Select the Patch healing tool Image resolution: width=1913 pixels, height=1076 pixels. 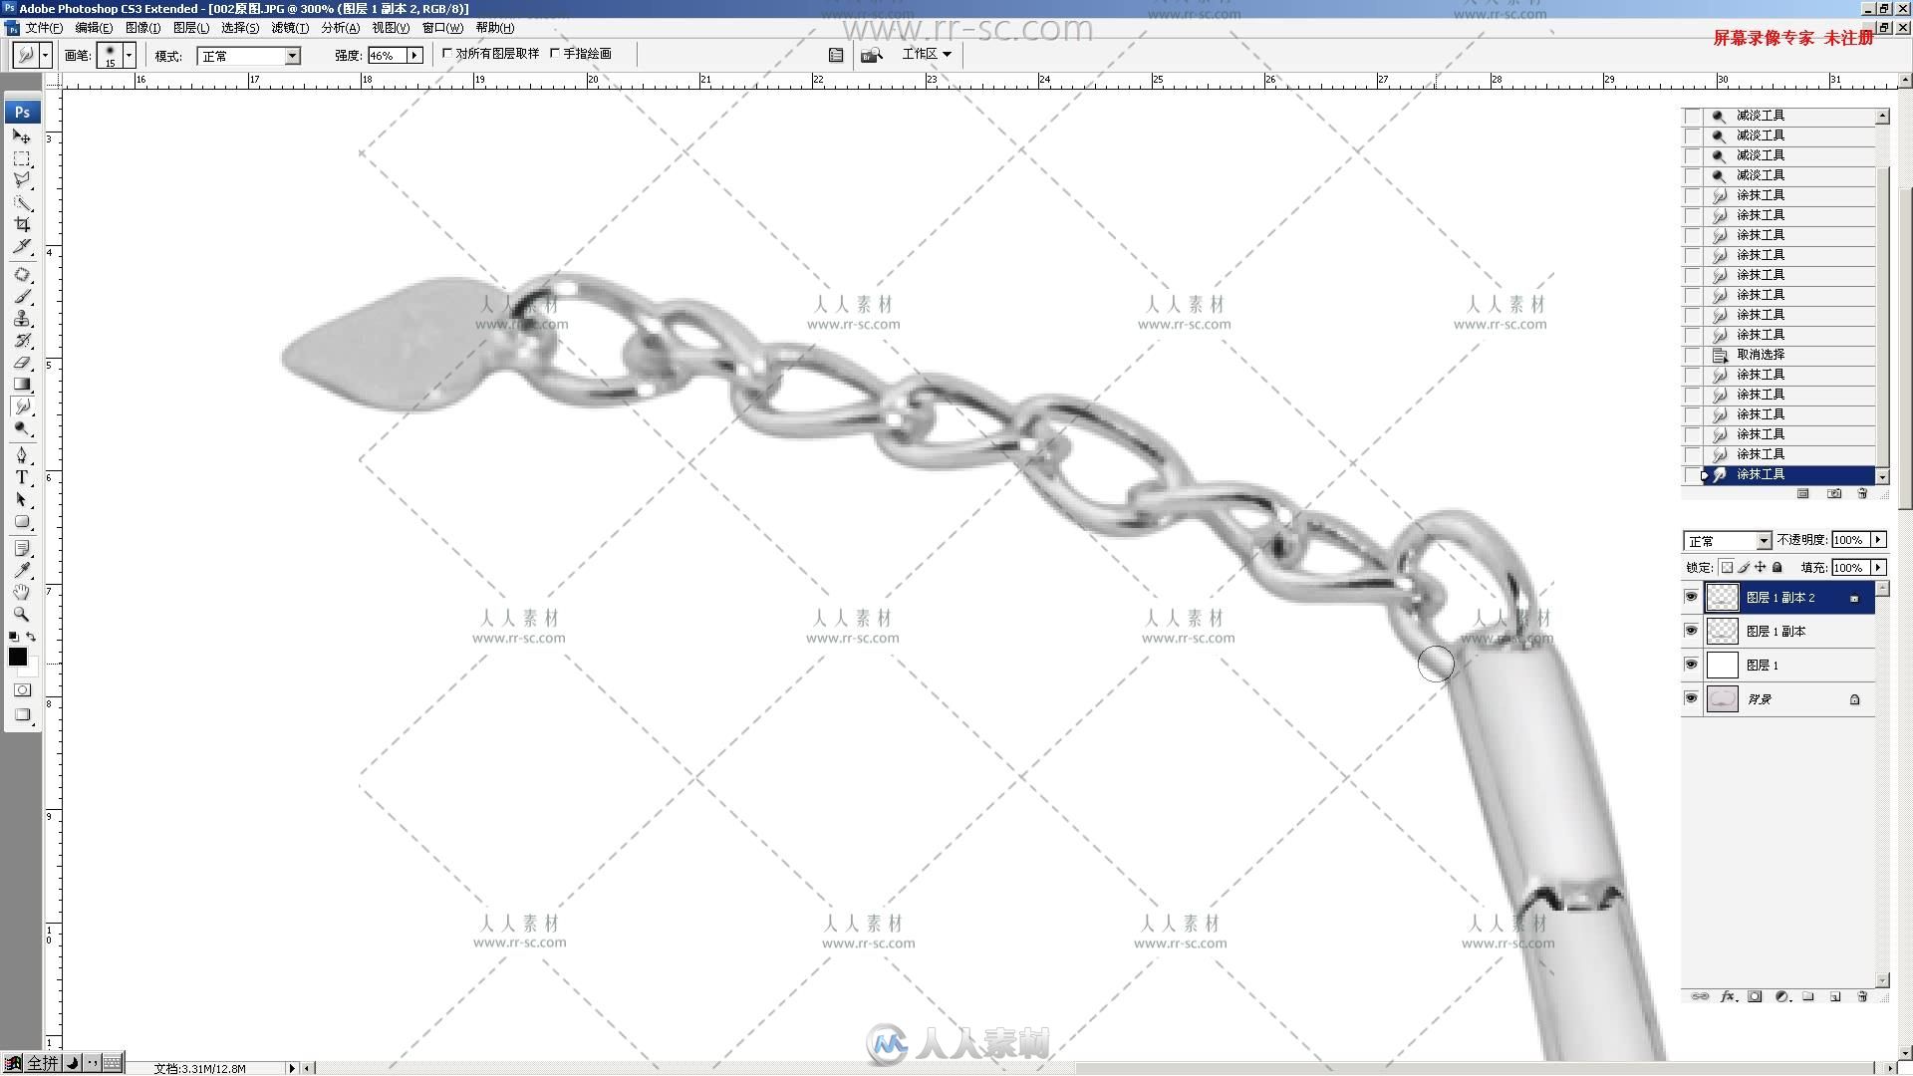pos(22,275)
